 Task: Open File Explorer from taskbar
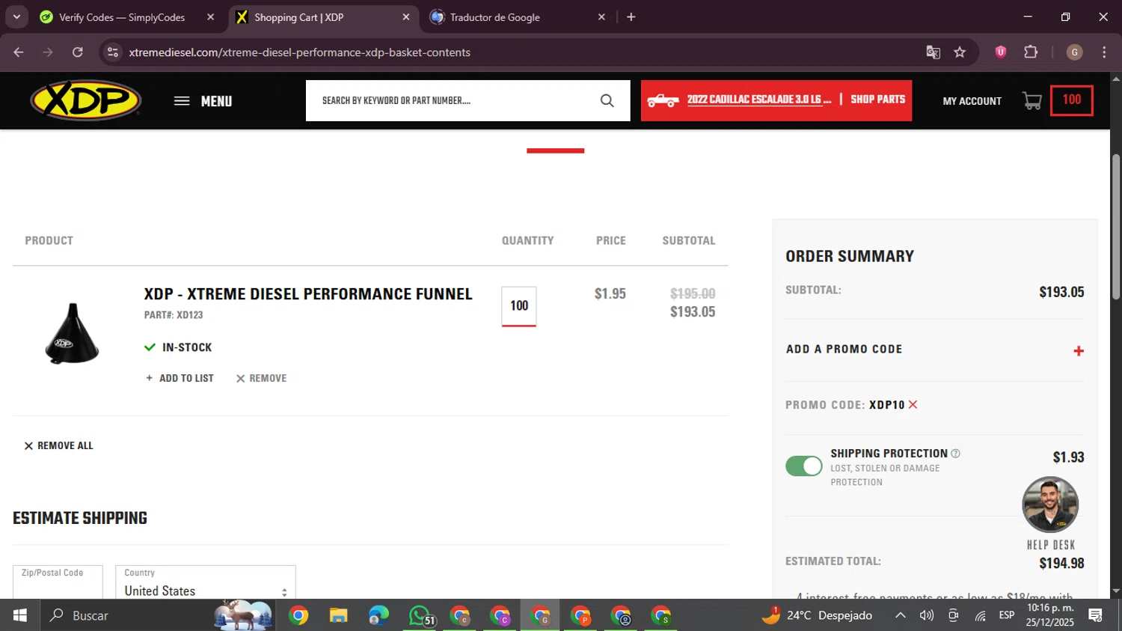coord(339,615)
